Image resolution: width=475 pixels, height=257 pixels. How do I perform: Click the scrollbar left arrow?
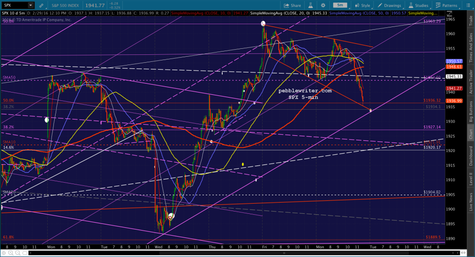tap(31, 253)
